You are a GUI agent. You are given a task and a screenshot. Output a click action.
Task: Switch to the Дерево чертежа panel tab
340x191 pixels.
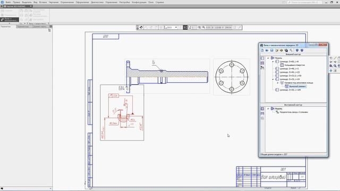(40, 27)
